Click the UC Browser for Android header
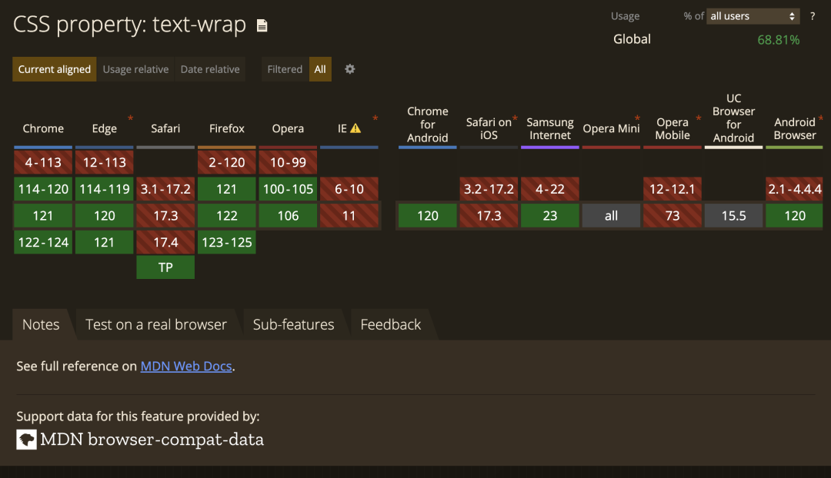Viewport: 831px width, 478px height. click(733, 118)
